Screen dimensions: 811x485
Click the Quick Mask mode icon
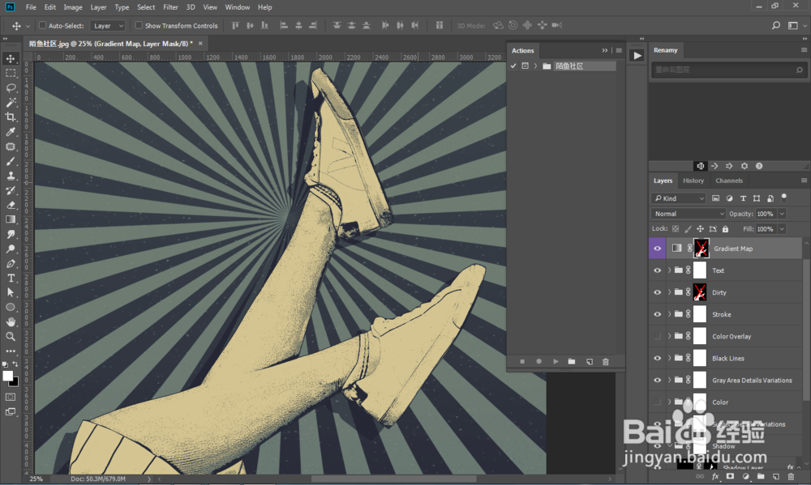[11, 398]
